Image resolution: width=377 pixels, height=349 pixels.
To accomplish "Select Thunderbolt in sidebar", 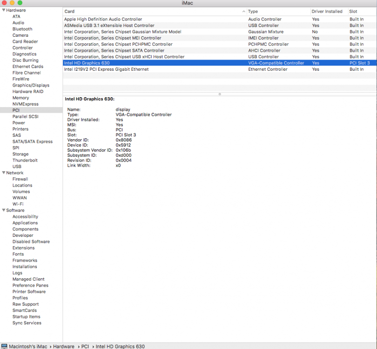I will coord(25,160).
